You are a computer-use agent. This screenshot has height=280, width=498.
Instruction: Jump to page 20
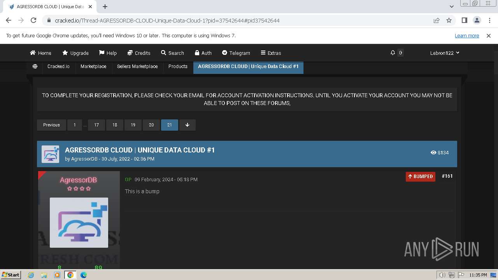pos(151,125)
